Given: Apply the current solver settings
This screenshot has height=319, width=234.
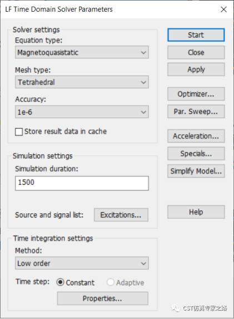Looking at the screenshot, I should click(196, 70).
